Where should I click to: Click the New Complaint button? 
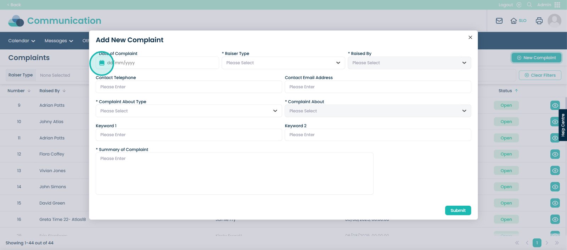[537, 58]
